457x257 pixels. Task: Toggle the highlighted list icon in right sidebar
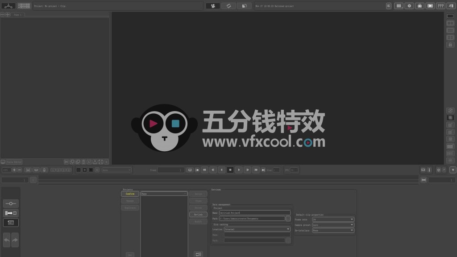tap(450, 118)
